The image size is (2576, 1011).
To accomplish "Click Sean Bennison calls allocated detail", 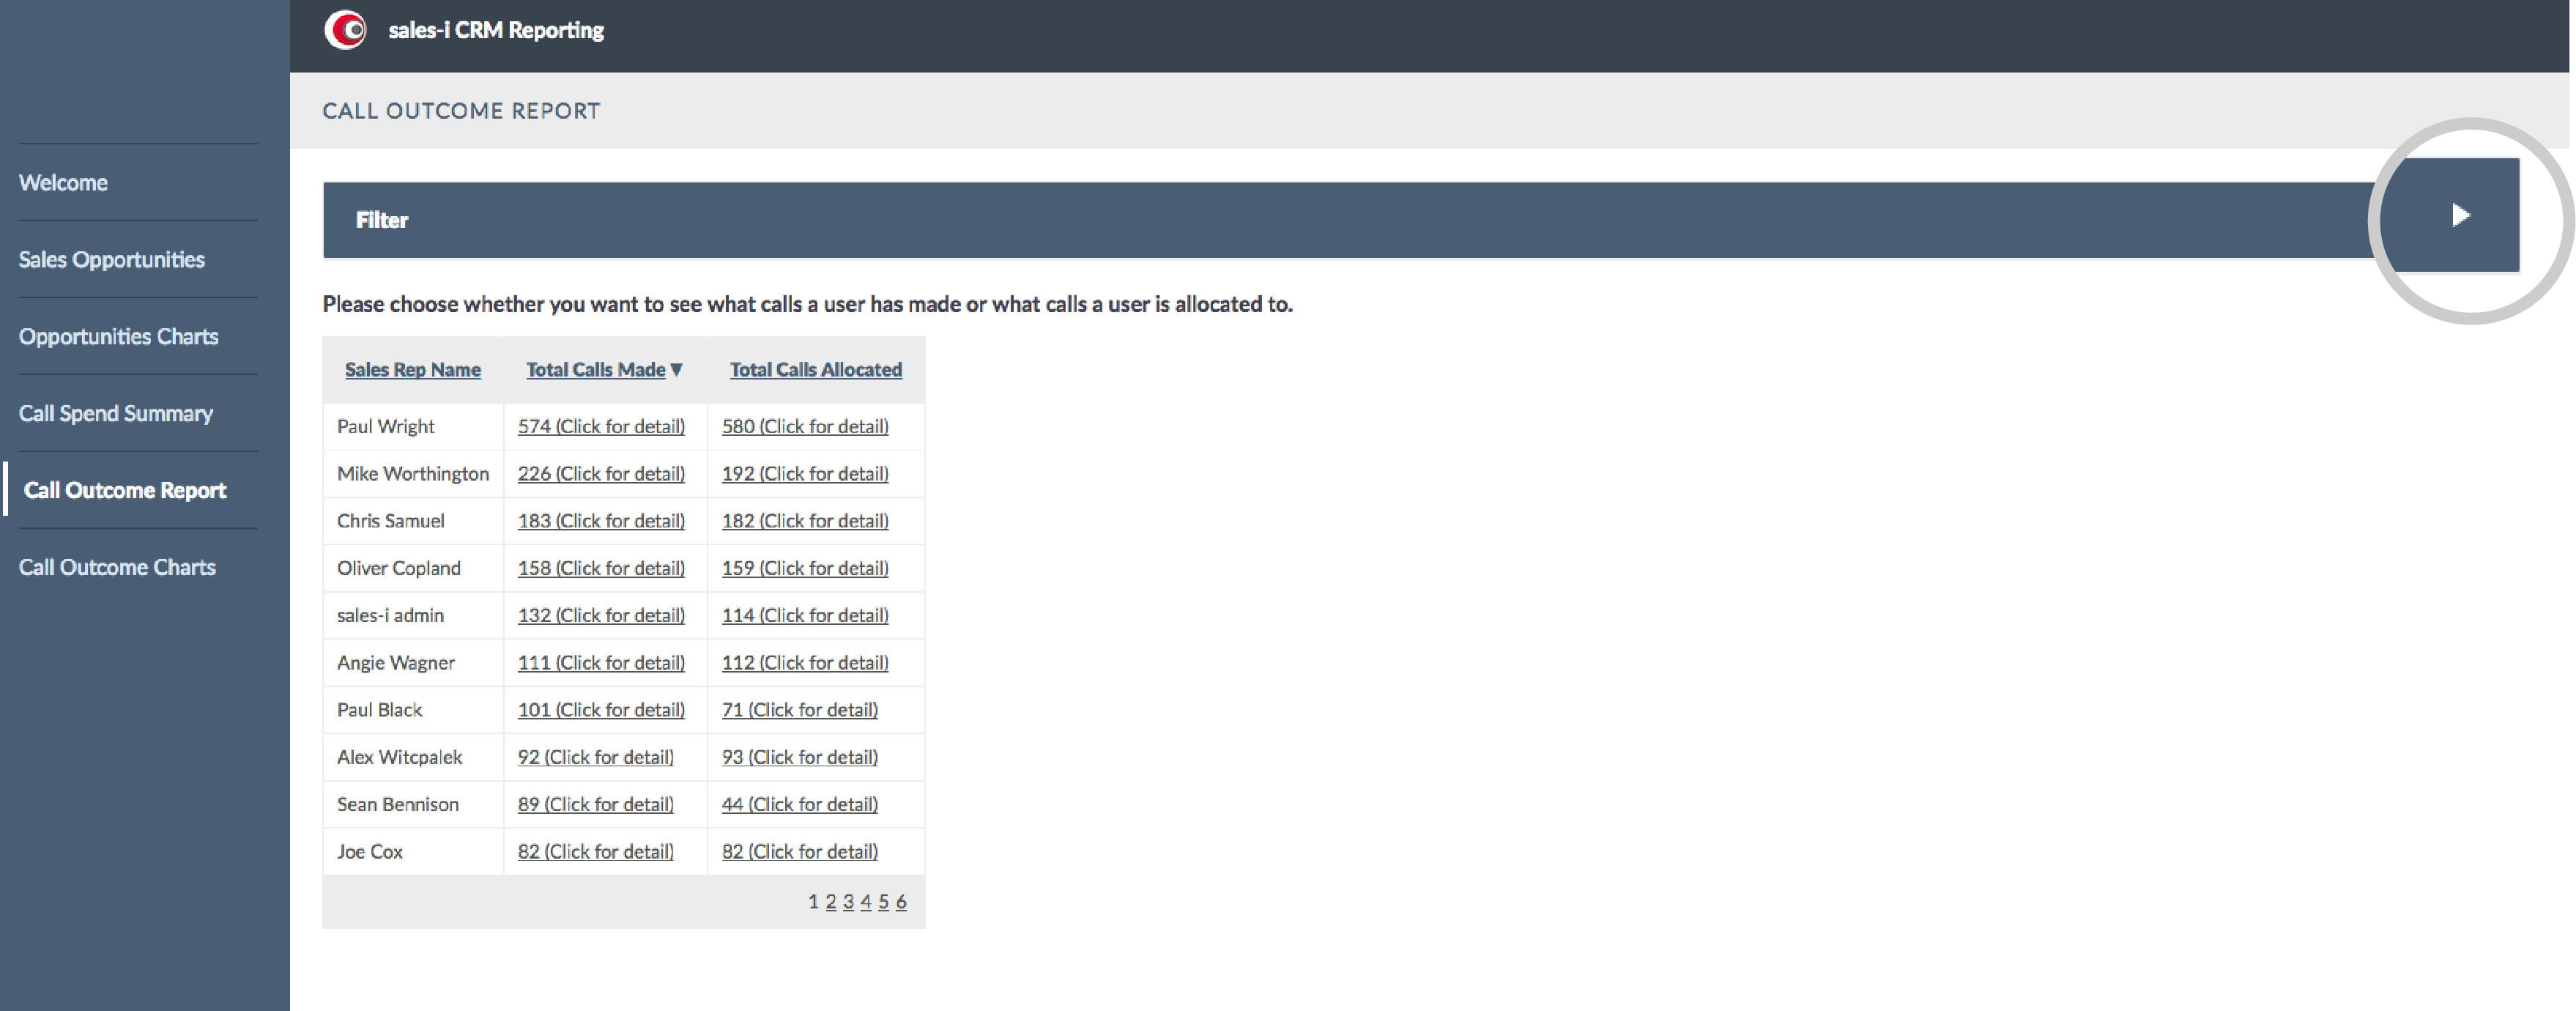I will pyautogui.click(x=798, y=804).
